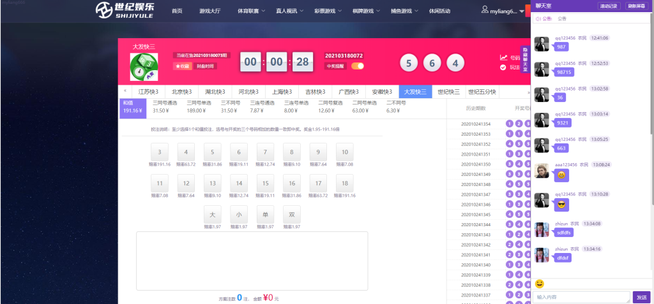Viewport: 654px width, 304px height.
Task: Open account dropdown arrow next to myliang6
Action: pyautogui.click(x=522, y=11)
